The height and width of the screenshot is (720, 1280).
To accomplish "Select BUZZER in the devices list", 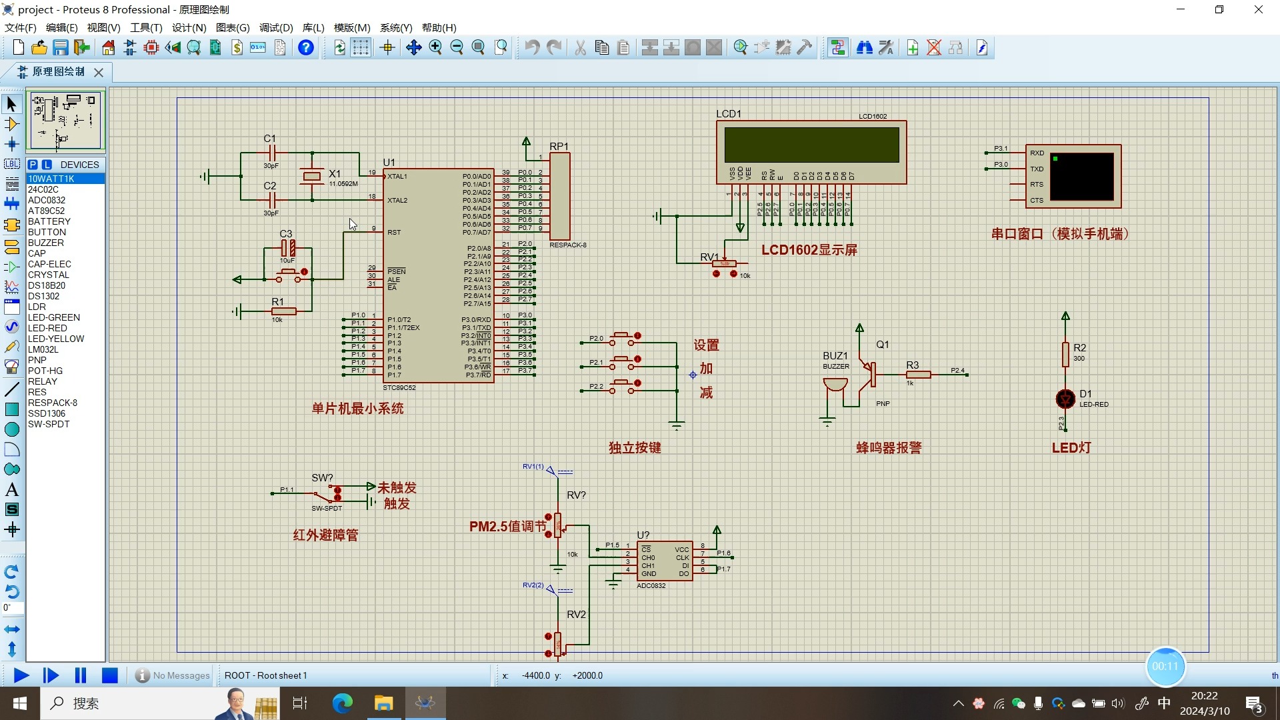I will (x=65, y=243).
